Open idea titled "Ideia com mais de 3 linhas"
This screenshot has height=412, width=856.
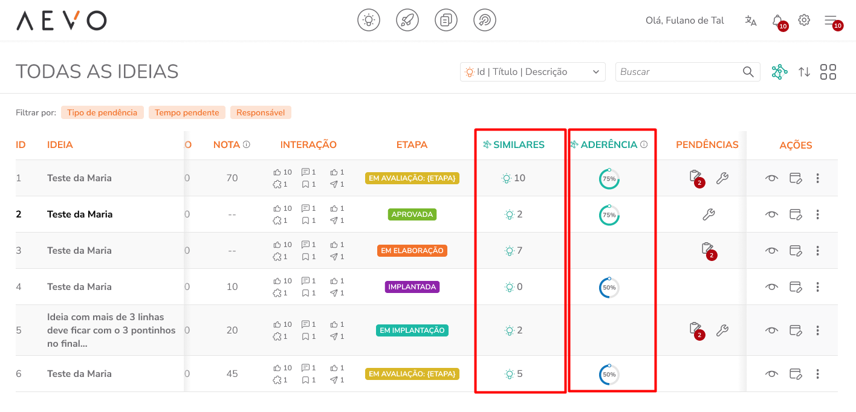point(111,330)
